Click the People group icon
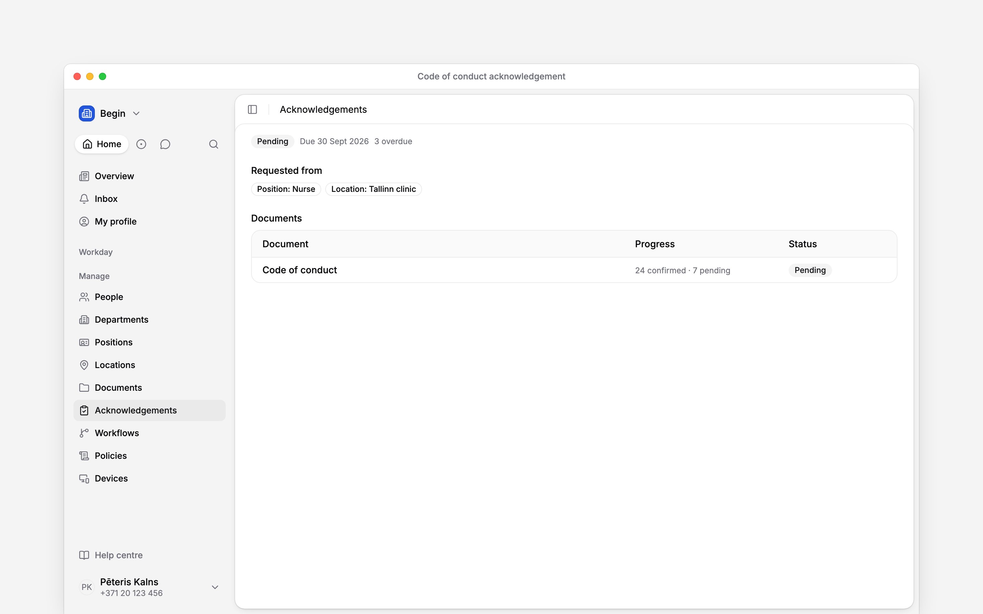This screenshot has width=983, height=614. (x=84, y=297)
